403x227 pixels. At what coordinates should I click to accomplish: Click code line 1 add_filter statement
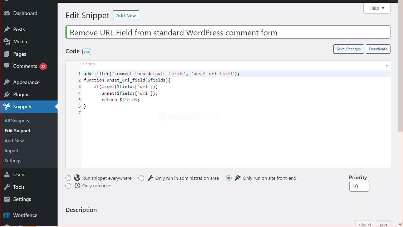click(x=161, y=74)
